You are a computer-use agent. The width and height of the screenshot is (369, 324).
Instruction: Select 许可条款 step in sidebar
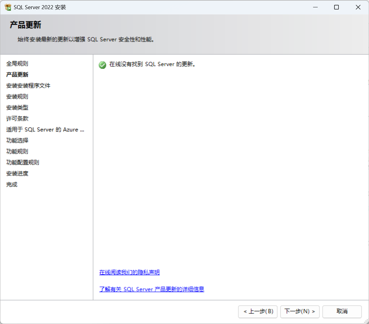coord(17,118)
